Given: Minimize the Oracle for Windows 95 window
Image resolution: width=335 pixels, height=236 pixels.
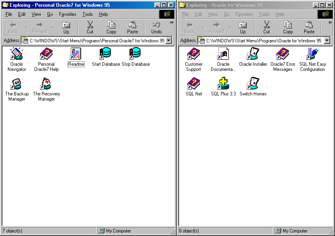Looking at the screenshot, I should pos(316,5).
